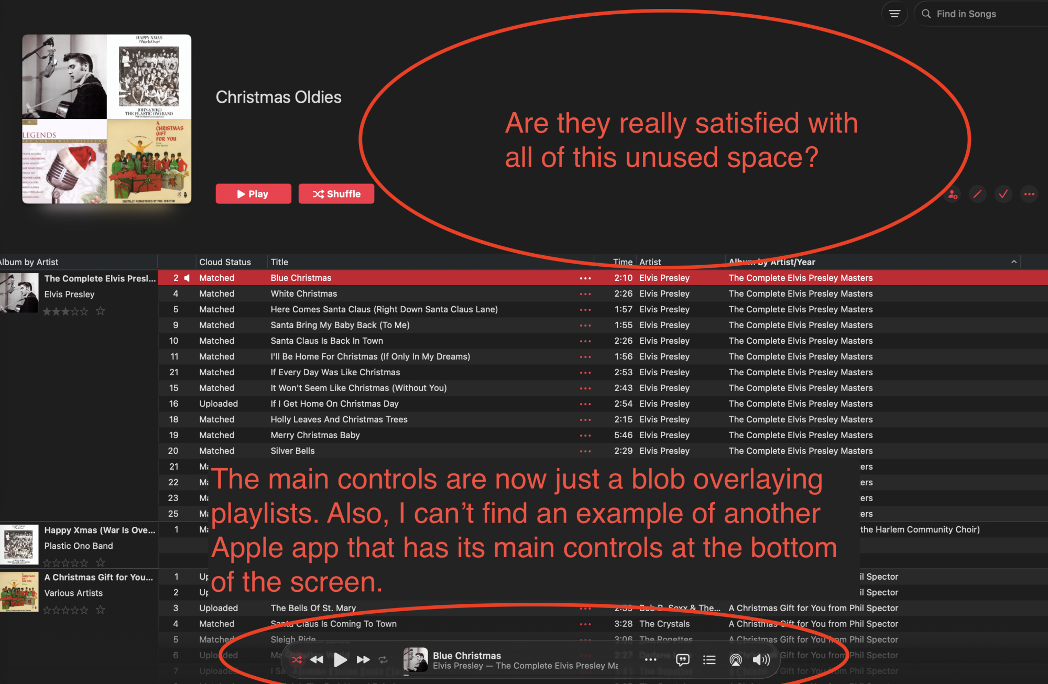1048x684 pixels.
Task: Toggle repeat mode in playback bar
Action: (384, 660)
